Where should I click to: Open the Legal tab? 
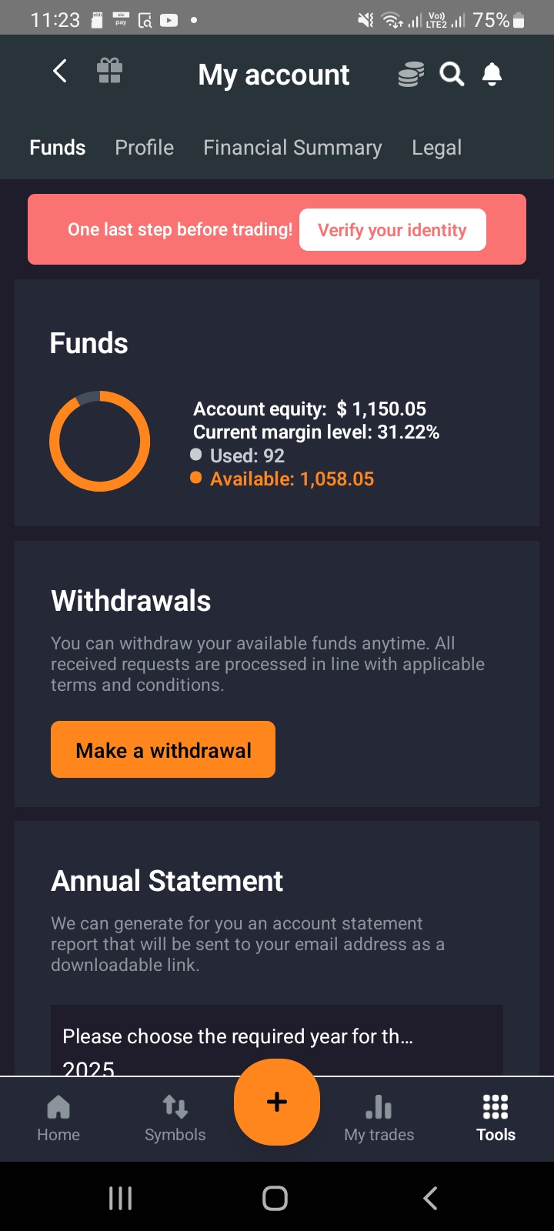[x=436, y=148]
